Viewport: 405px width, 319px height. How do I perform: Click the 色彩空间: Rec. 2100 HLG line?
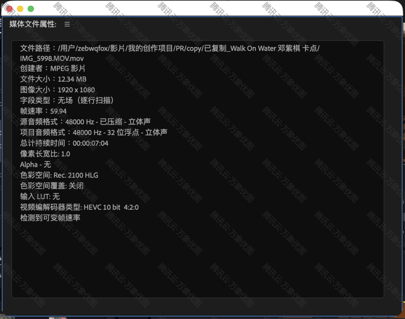pos(59,175)
